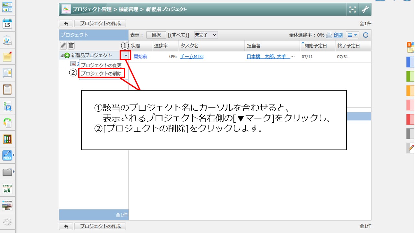
Task: Click the fullscreen expand icon in header
Action: click(x=352, y=9)
